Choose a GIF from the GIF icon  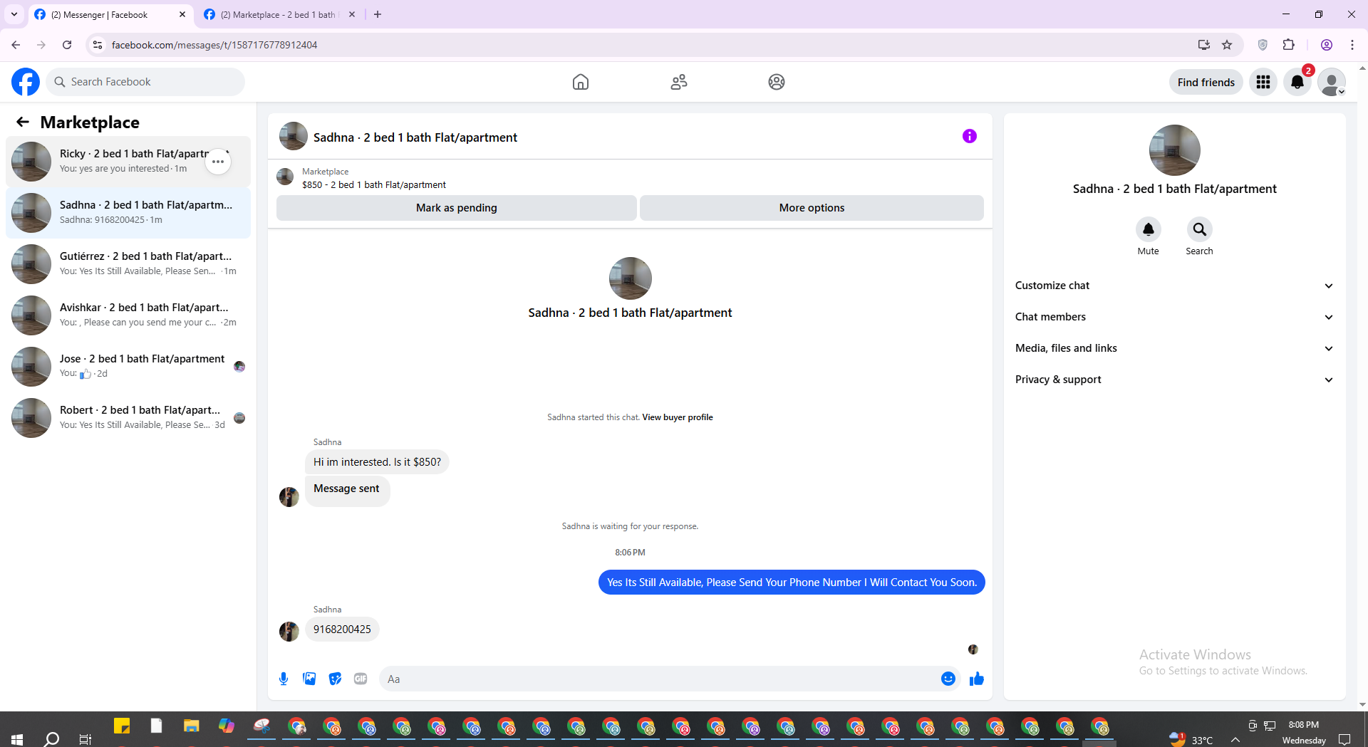coord(361,679)
